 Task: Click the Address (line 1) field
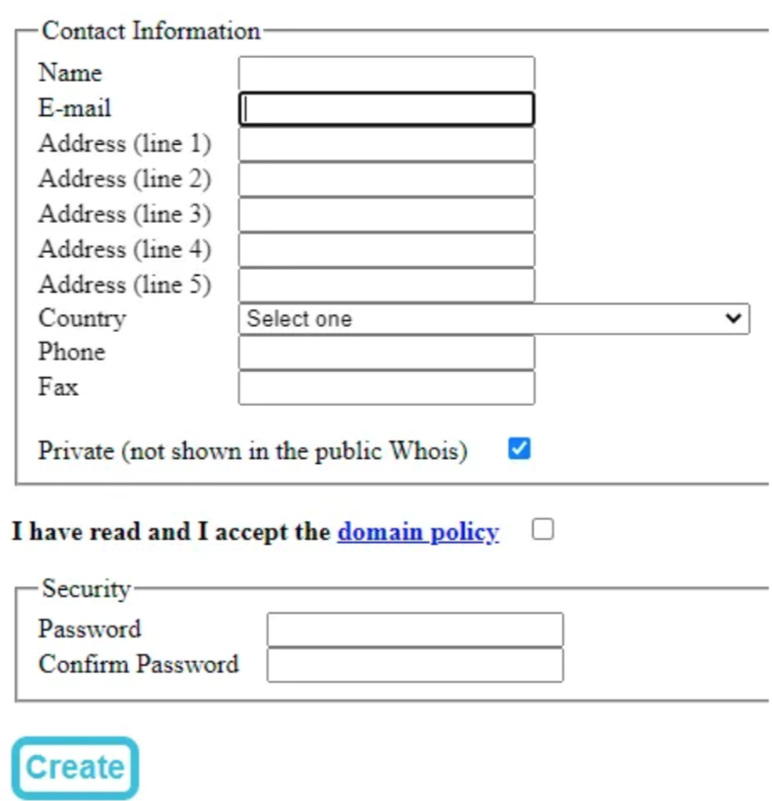coord(386,145)
